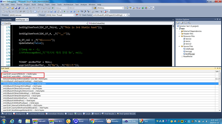Select test.rc in Resource Files
Viewport: 222px width, 124px height.
point(188,41)
